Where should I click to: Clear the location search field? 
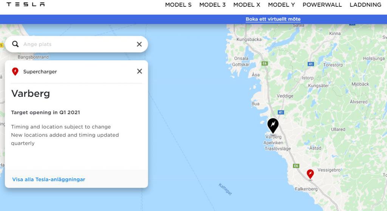coord(139,44)
